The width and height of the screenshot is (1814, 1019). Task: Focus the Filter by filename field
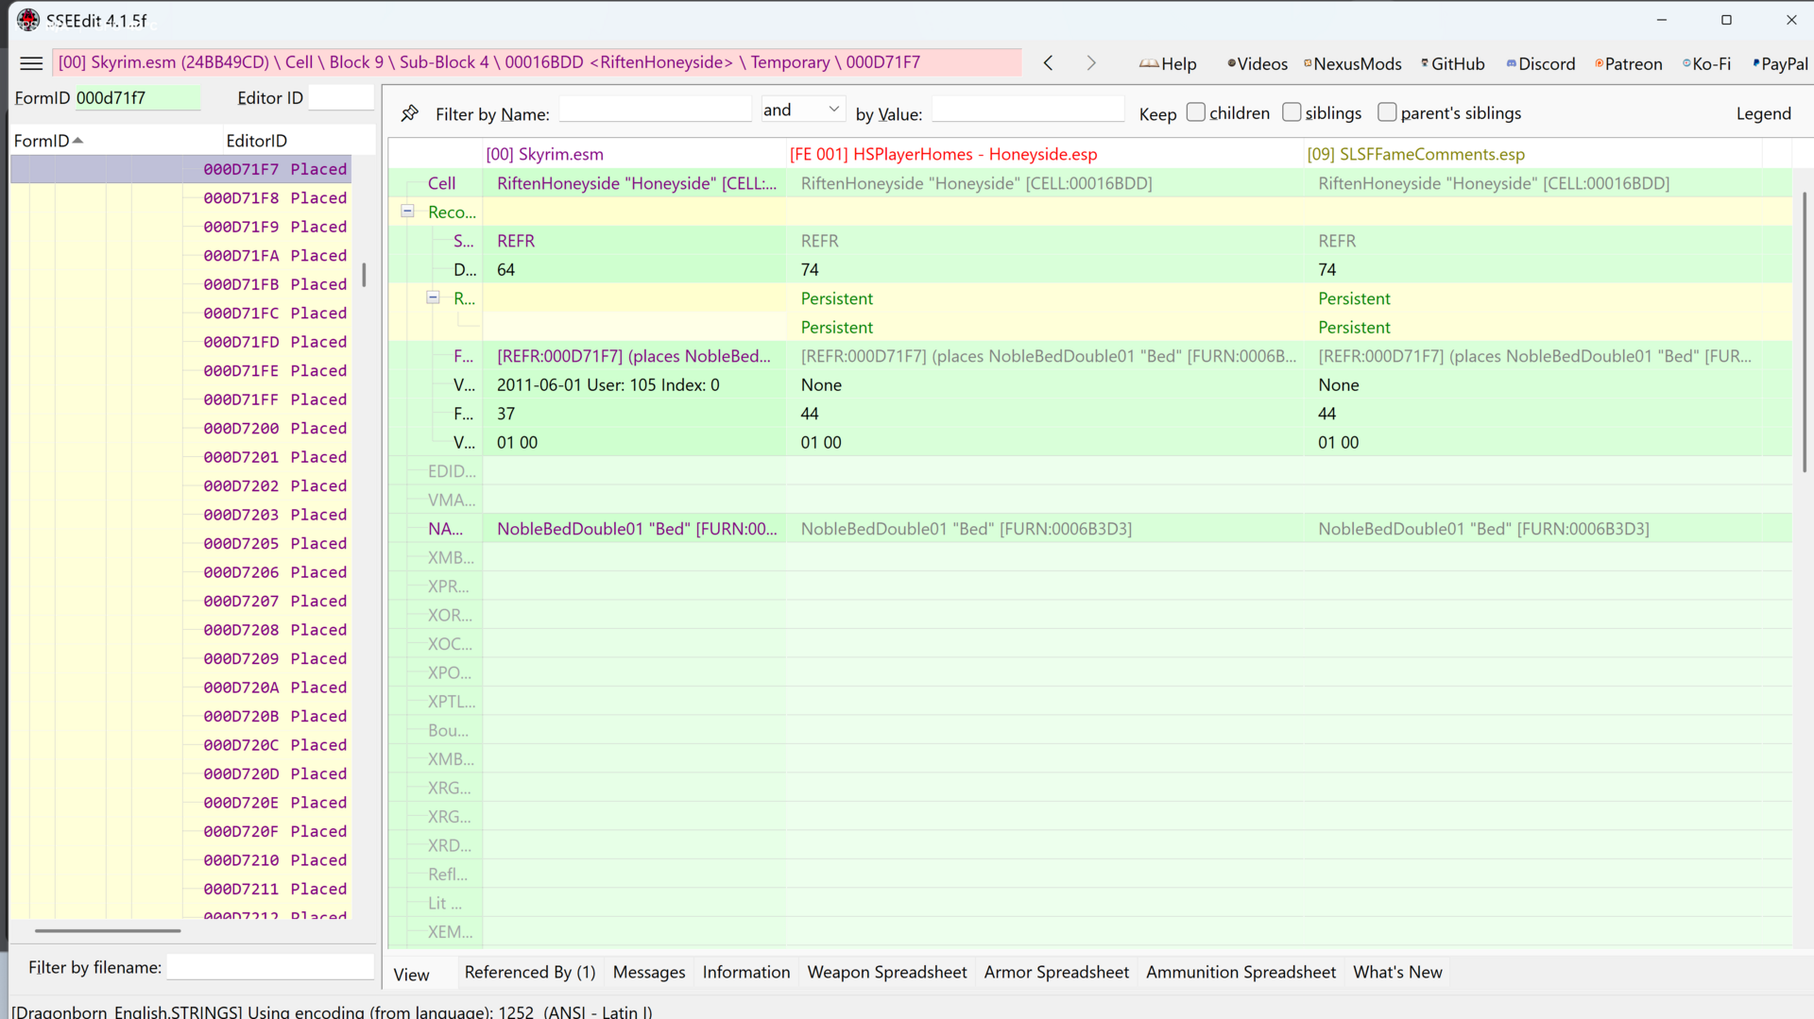[x=270, y=967]
